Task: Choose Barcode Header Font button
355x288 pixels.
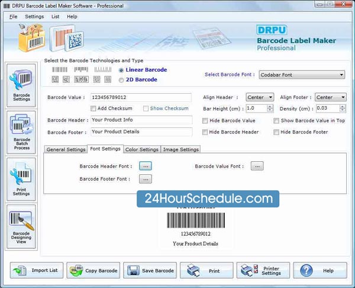Action: (x=146, y=166)
